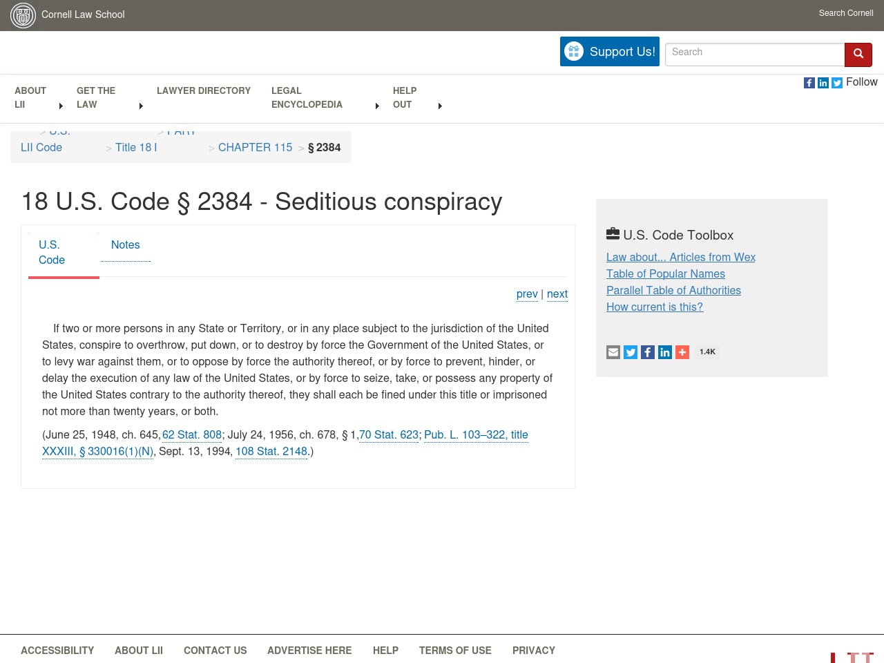This screenshot has height=663, width=884.
Task: Open Twitter follow icon in header
Action: tap(837, 83)
